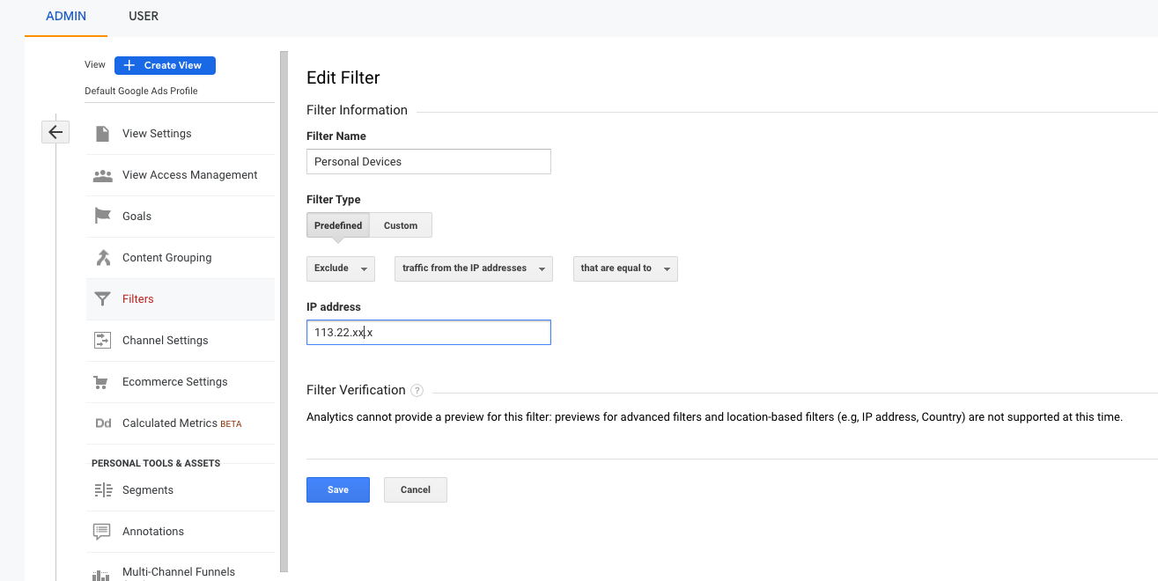Click the Content Grouping icon

coord(103,258)
